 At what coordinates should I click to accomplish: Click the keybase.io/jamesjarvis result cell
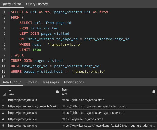(x=82, y=119)
